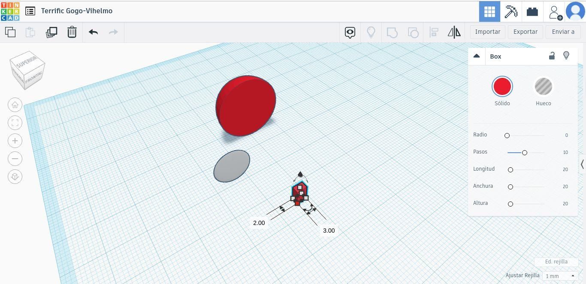Click the duplicate and repeat icon
586x284 pixels.
(51, 32)
